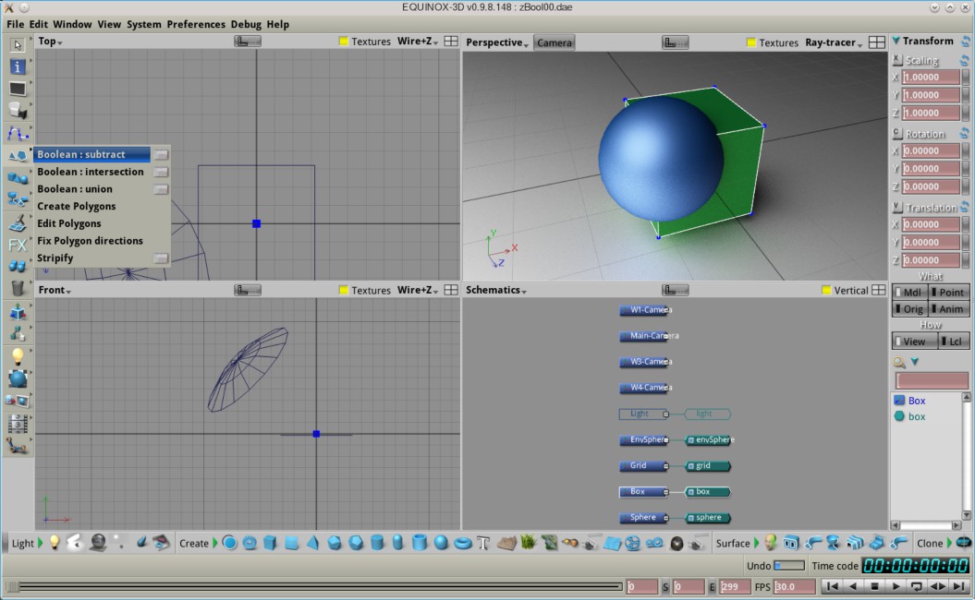
Task: Toggle the Mdl mode button
Action: (x=908, y=292)
